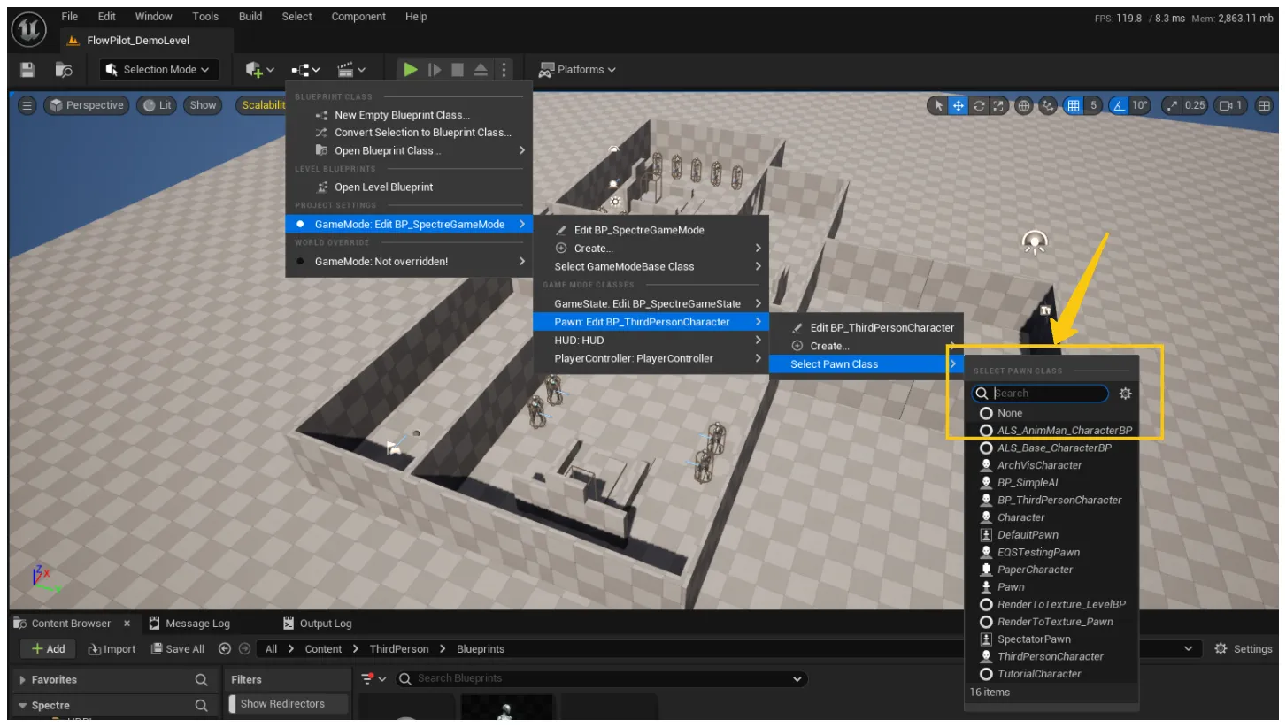1286x727 pixels.
Task: Select None pawn class
Action: coord(1051,413)
